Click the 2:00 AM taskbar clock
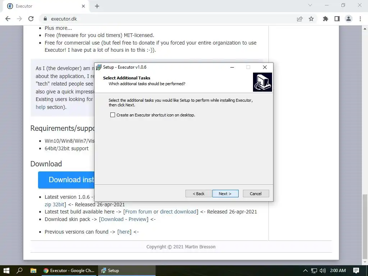Image resolution: width=368 pixels, height=276 pixels. (338, 271)
